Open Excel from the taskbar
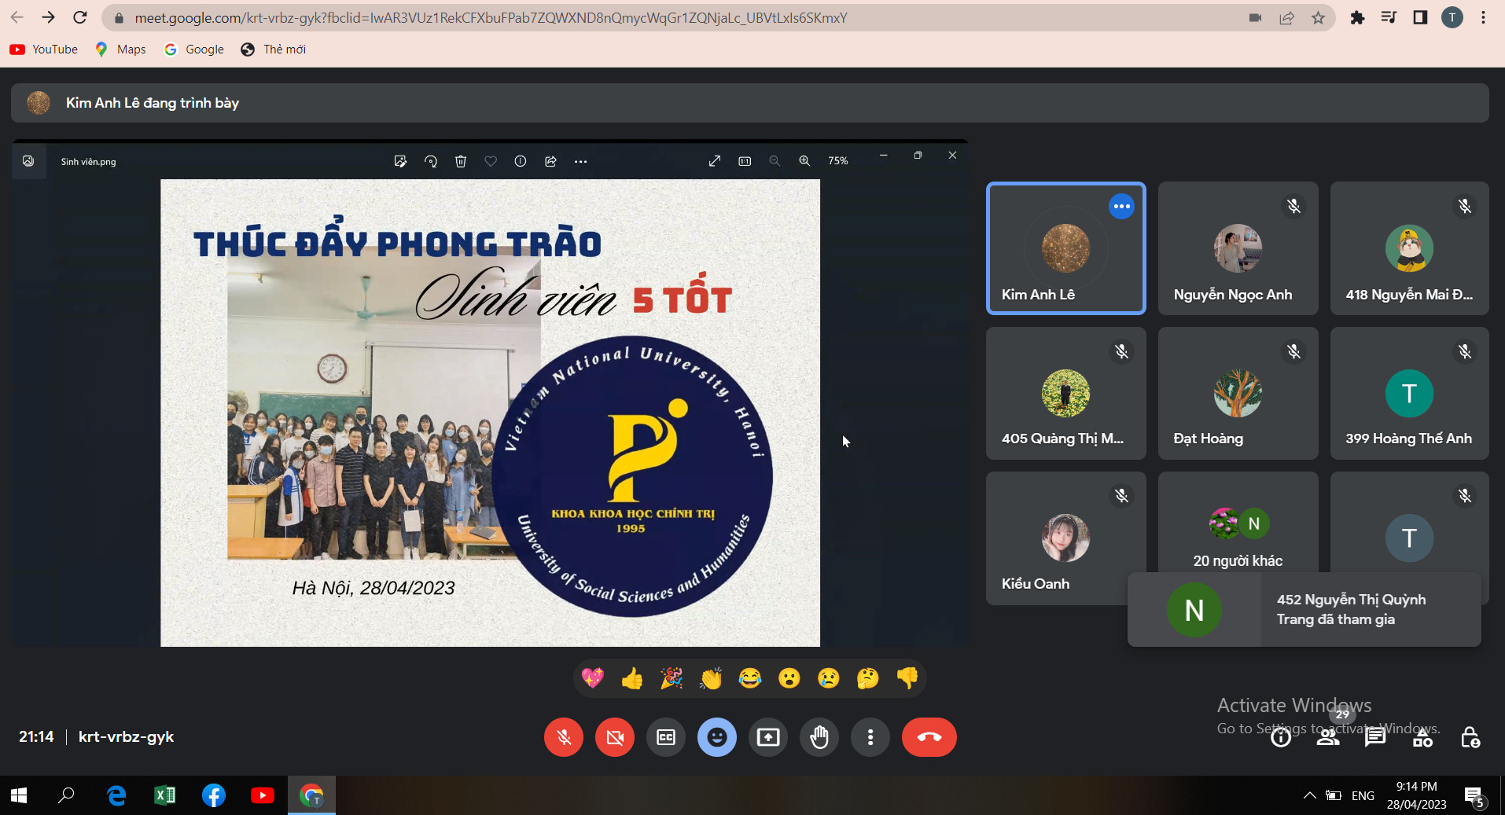 tap(165, 795)
